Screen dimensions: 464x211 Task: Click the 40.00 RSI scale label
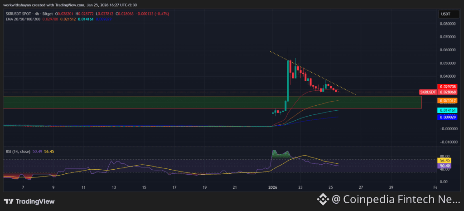pyautogui.click(x=445, y=170)
